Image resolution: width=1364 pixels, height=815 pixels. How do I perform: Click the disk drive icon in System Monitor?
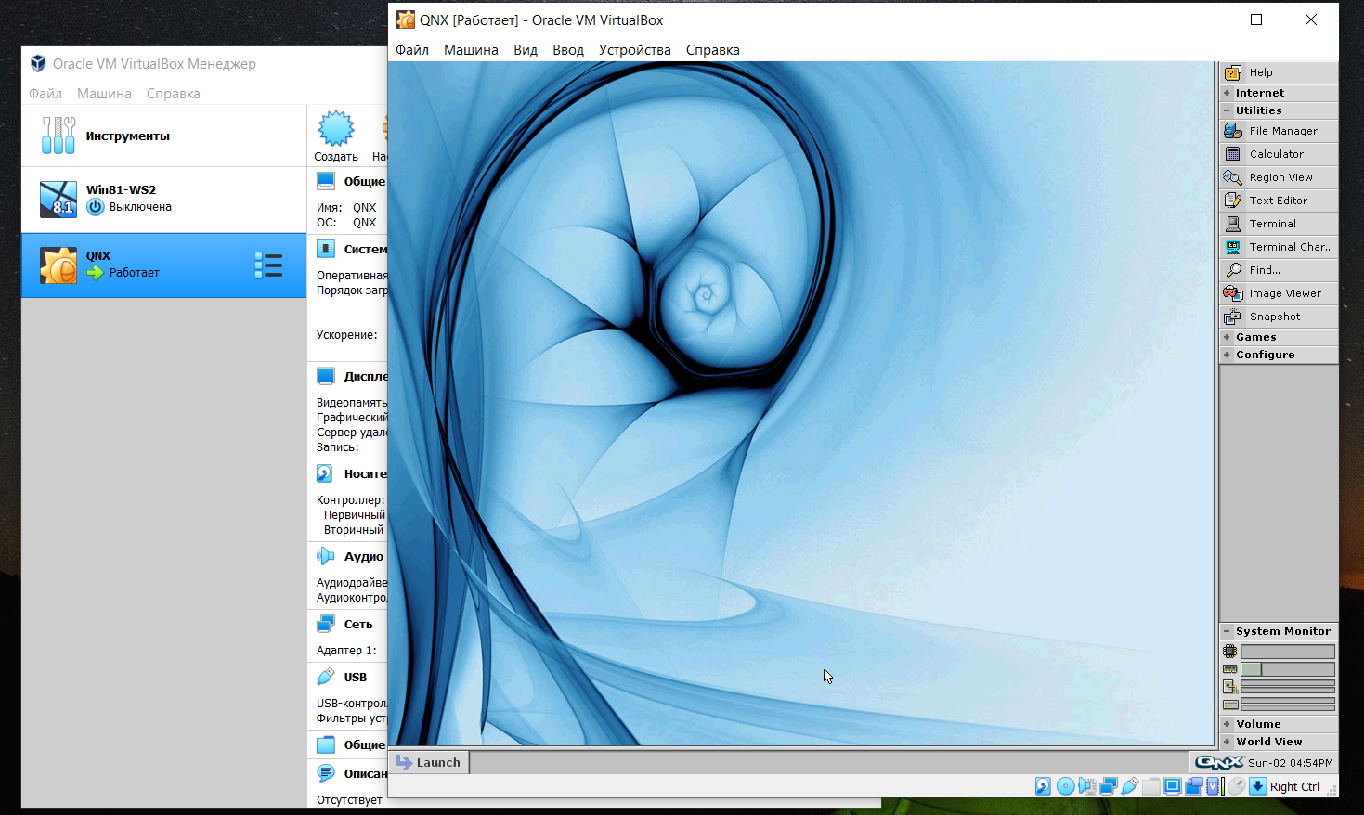(x=1230, y=705)
